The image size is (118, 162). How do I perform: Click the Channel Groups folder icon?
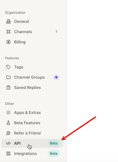[8, 77]
